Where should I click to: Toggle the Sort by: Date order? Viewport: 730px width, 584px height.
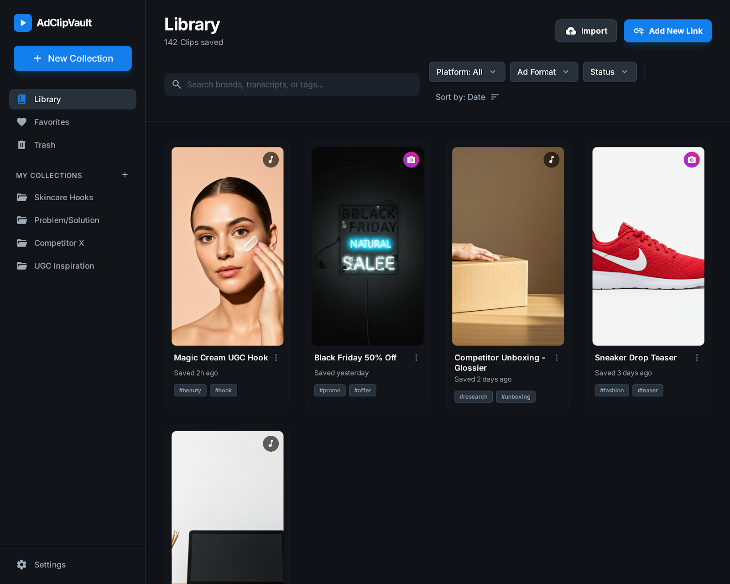click(467, 97)
